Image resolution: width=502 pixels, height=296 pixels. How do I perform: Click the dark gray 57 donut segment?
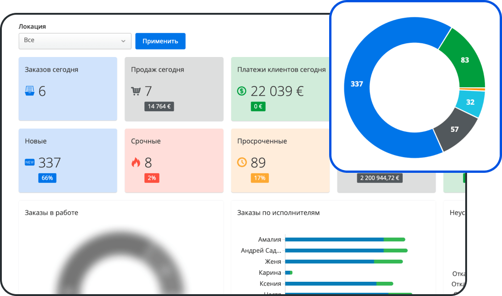pos(455,130)
